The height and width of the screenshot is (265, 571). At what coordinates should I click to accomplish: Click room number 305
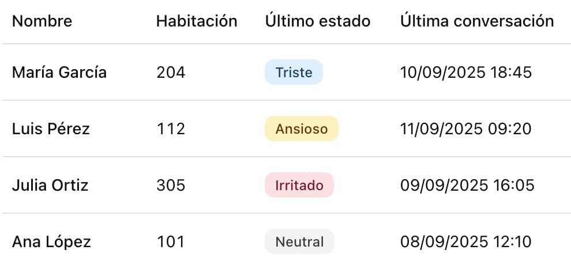[171, 185]
